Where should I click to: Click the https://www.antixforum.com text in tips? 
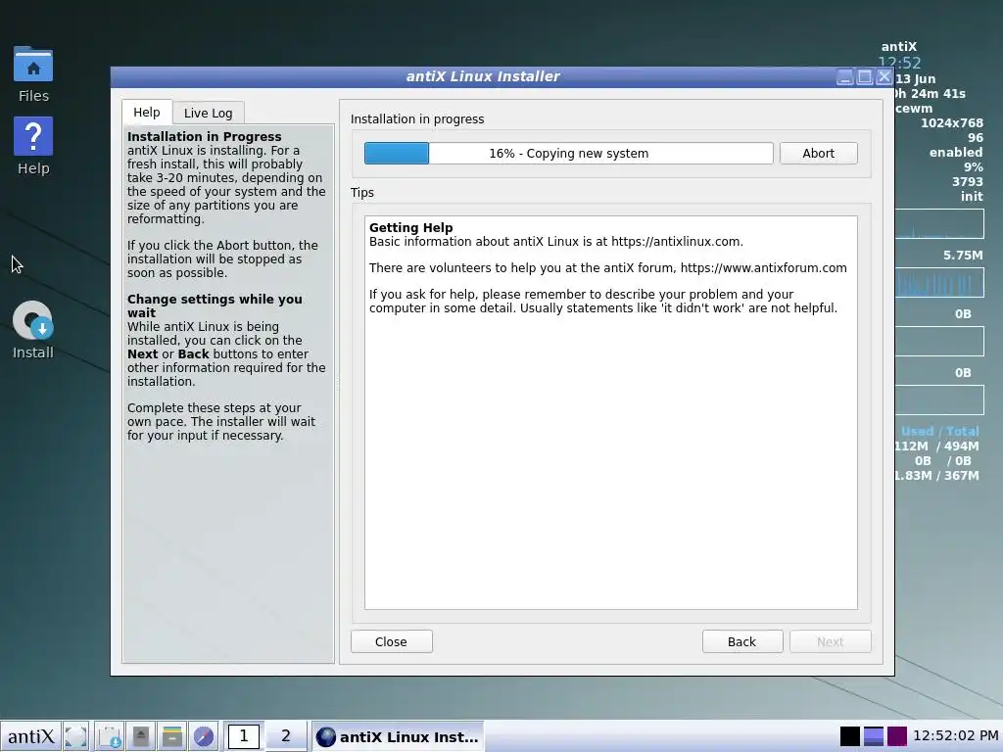coord(763,268)
